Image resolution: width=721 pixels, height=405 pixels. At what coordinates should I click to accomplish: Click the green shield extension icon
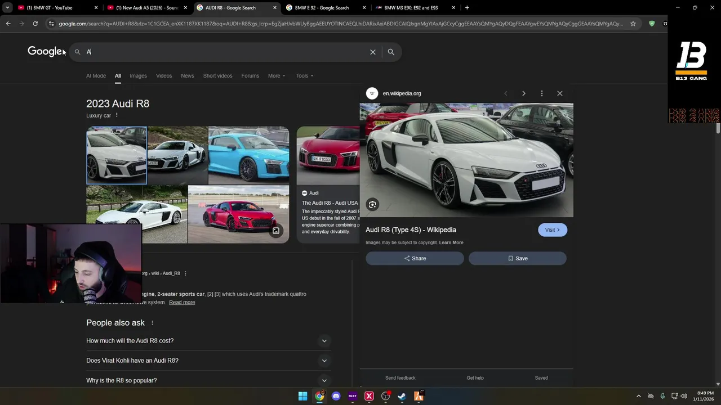[x=652, y=24]
